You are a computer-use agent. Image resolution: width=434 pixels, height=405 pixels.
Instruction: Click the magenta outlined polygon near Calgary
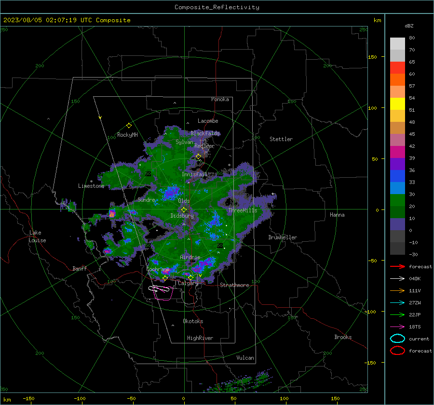click(x=163, y=293)
